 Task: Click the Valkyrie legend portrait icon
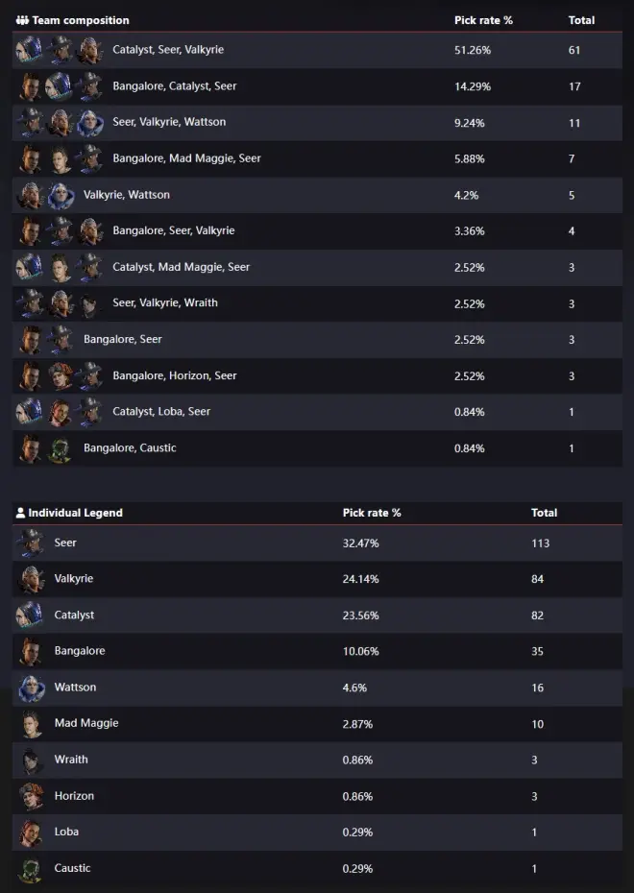[x=31, y=579]
